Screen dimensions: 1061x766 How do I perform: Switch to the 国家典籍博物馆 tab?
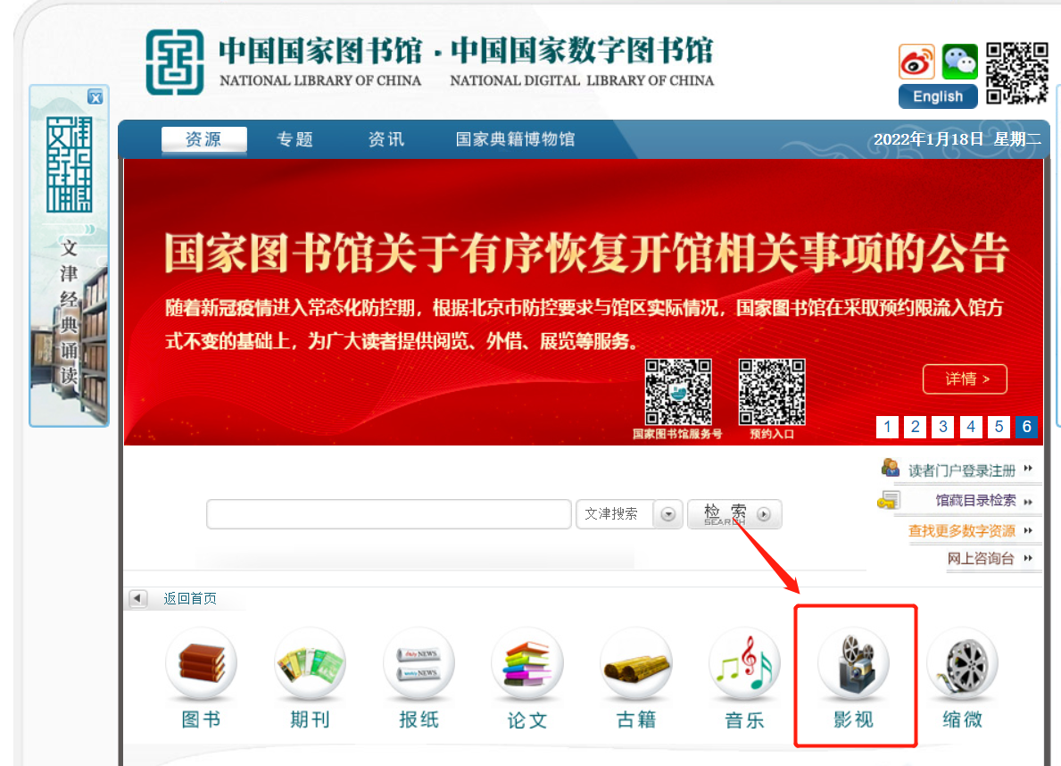[515, 139]
